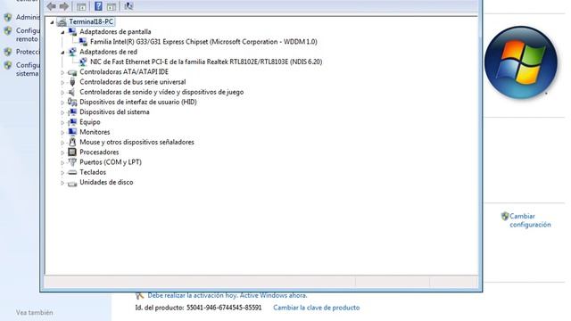571x321 pixels.
Task: Click the shield icon beside Cambiar configuración
Action: 505,216
